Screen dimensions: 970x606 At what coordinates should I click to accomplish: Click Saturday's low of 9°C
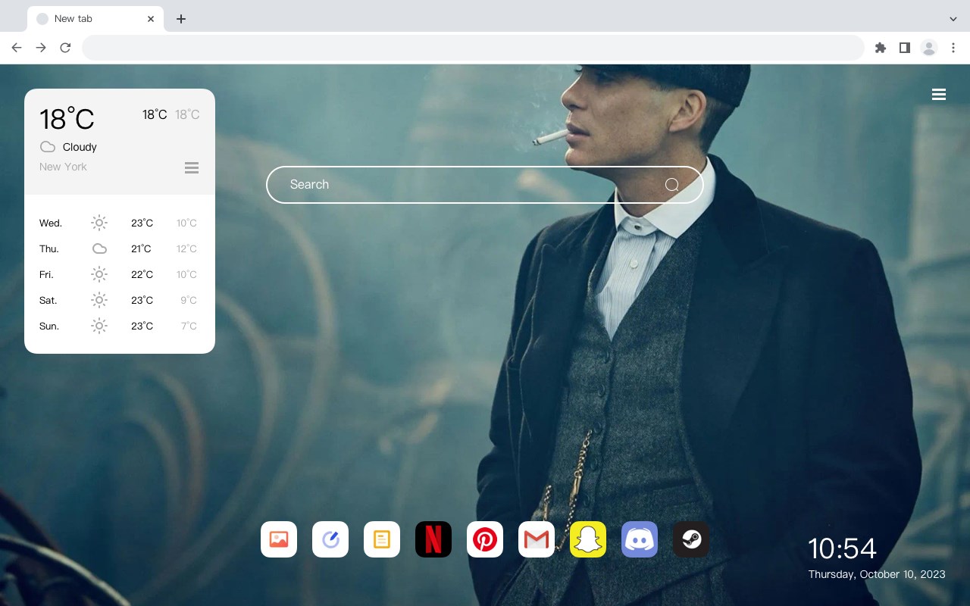pos(189,300)
